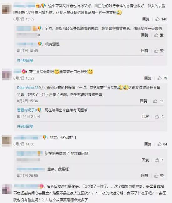Image resolution: width=172 pixels, height=203 pixels.
Task: Open Dear-Amor22 user profile
Action: pyautogui.click(x=28, y=88)
